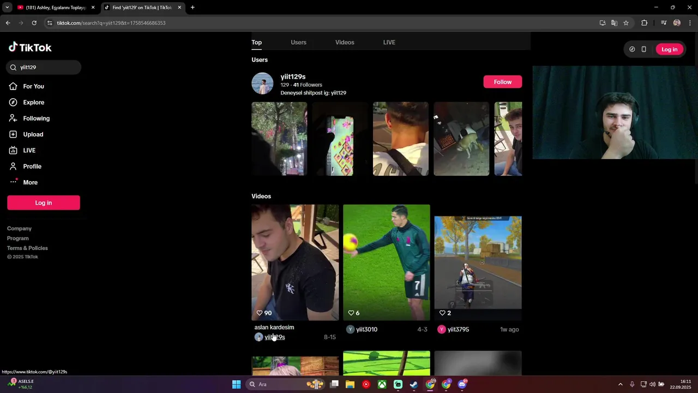Follow the user yiit129s
This screenshot has width=698, height=393.
coord(502,82)
